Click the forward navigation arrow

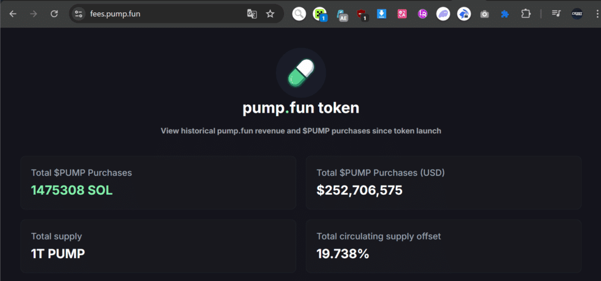tap(33, 14)
